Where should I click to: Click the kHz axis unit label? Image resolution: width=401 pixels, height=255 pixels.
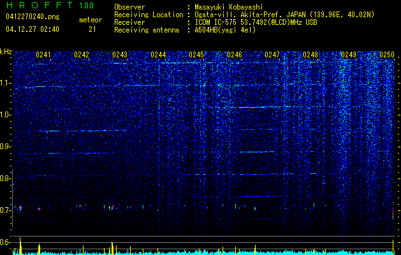6,52
